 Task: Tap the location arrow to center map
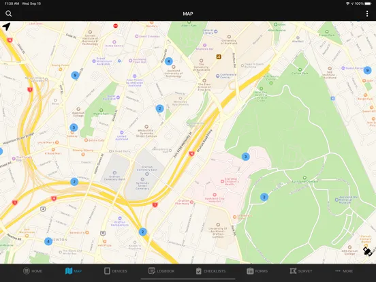(6, 27)
